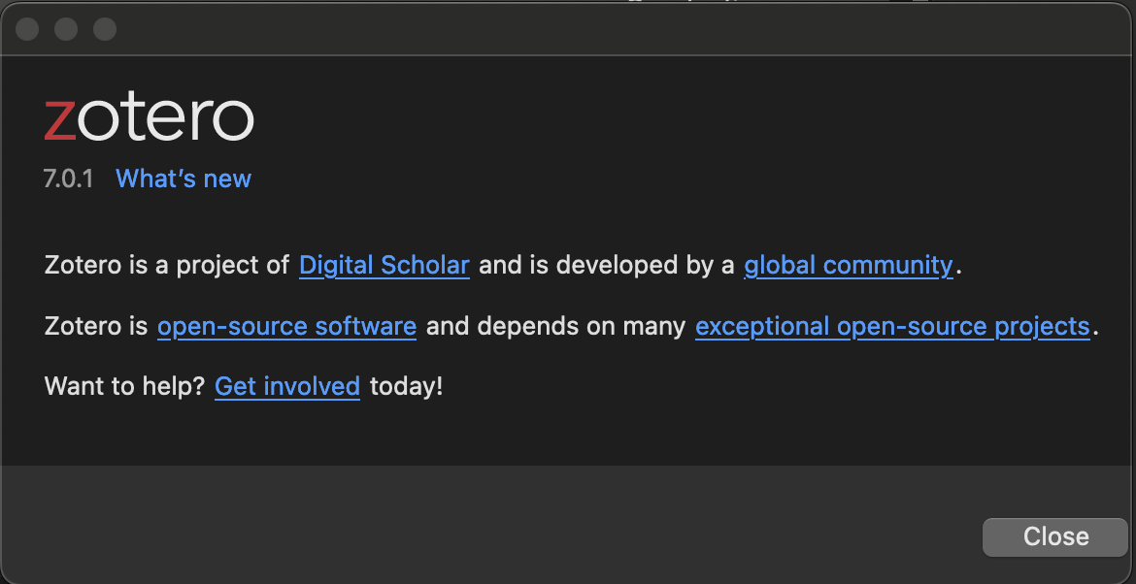Dismiss the dialog with Close button
Image resolution: width=1136 pixels, height=584 pixels.
(x=1054, y=537)
